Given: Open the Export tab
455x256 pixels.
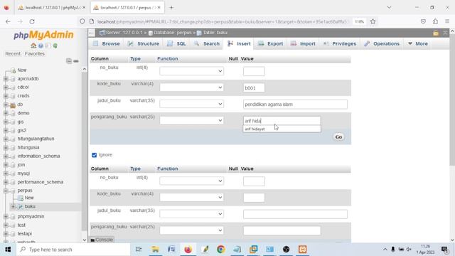Looking at the screenshot, I should (x=270, y=44).
